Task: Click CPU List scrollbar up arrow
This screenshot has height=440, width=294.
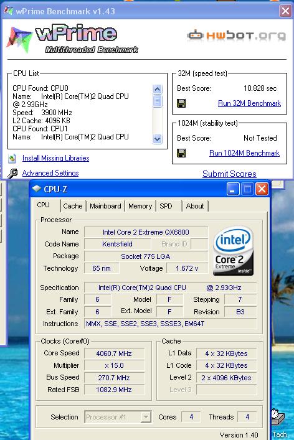Action: 157,90
